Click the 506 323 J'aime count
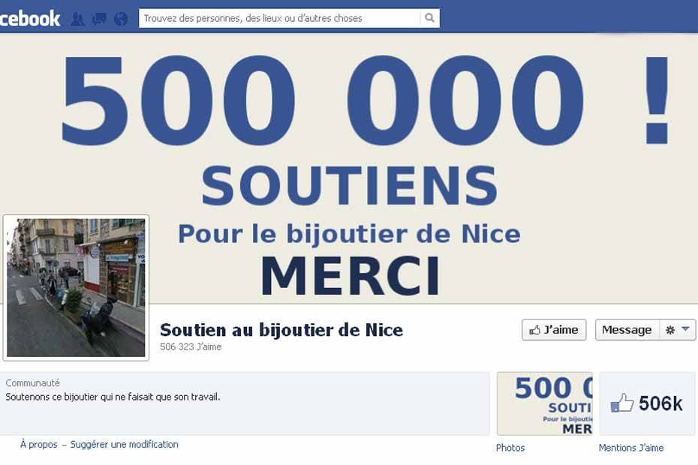The image size is (698, 465). pyautogui.click(x=191, y=346)
